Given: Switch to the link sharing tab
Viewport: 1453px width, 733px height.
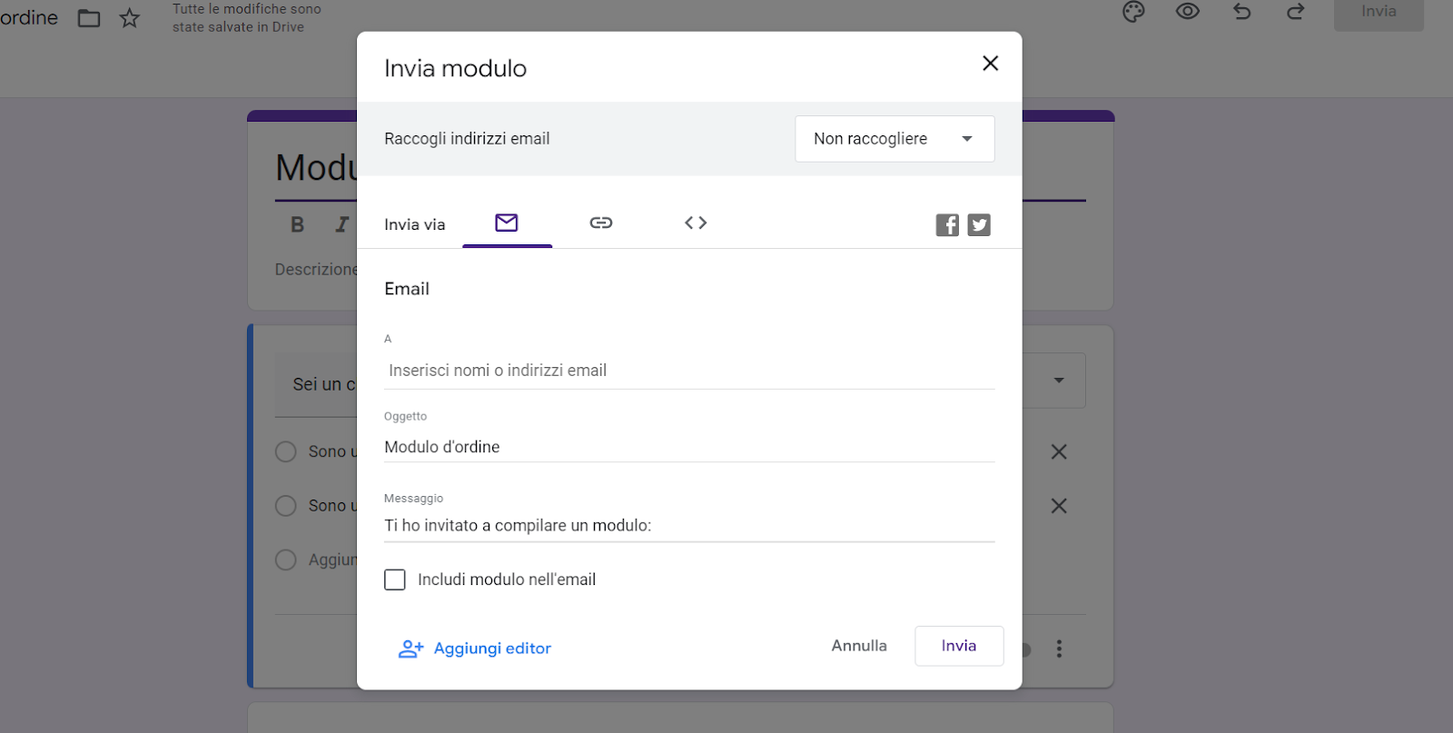Looking at the screenshot, I should [601, 223].
